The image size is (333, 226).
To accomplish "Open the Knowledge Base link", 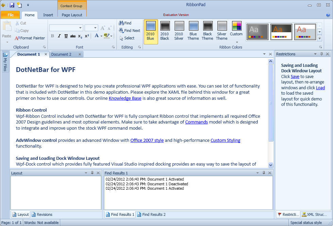I will pos(125,98).
